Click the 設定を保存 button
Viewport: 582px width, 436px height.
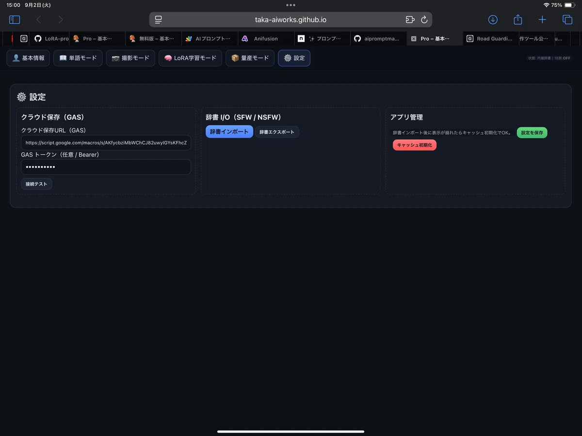[x=532, y=133]
